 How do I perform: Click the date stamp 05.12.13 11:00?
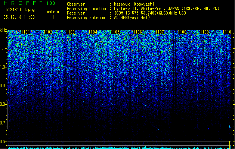pyautogui.click(x=19, y=17)
